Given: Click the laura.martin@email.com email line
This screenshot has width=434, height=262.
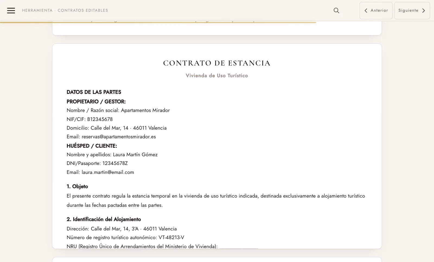Looking at the screenshot, I should [100, 172].
